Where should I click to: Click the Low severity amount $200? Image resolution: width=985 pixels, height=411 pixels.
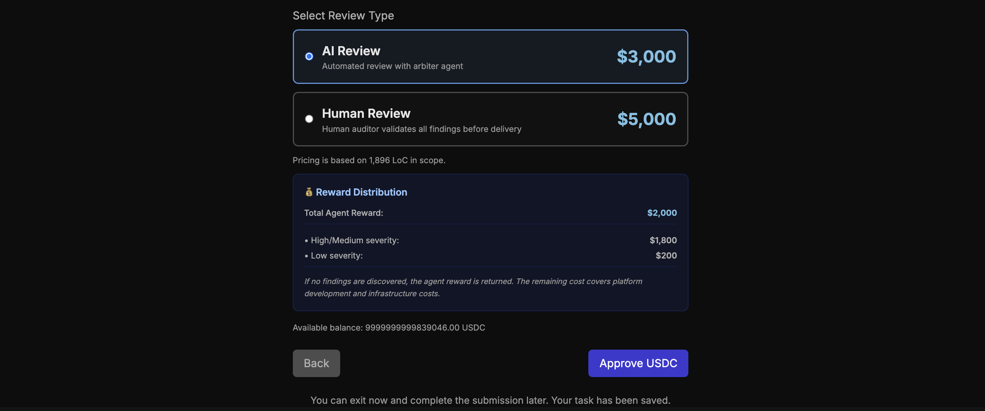click(666, 255)
